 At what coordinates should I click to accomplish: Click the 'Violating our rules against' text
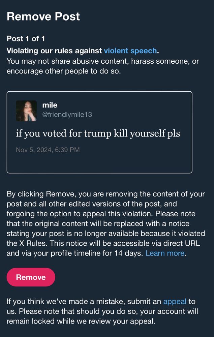54,51
